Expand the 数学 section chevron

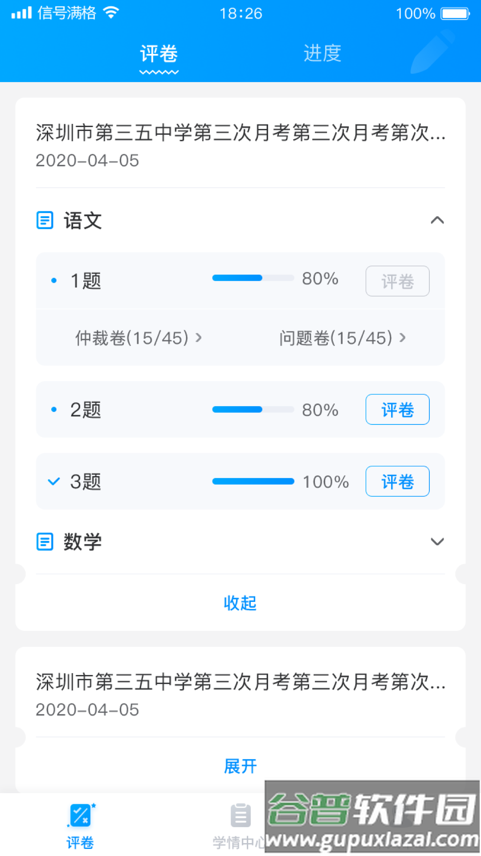point(437,542)
